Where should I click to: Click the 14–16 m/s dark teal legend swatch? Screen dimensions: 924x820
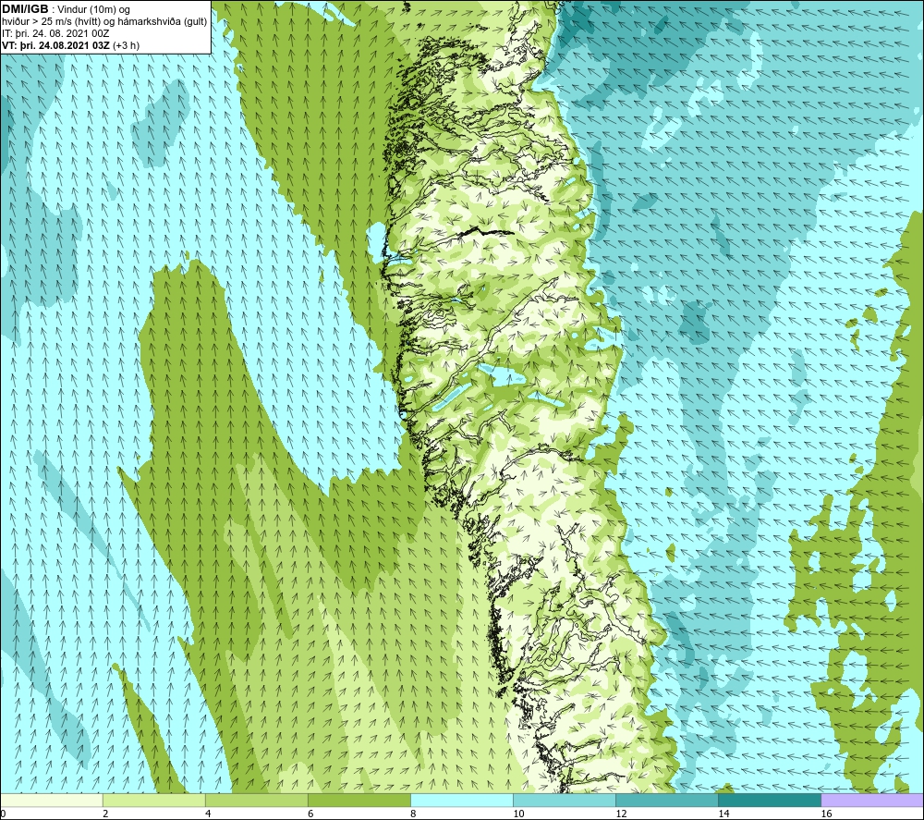[770, 800]
